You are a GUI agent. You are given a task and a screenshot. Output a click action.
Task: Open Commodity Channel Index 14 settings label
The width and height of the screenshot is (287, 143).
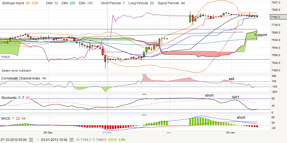[x=23, y=78]
